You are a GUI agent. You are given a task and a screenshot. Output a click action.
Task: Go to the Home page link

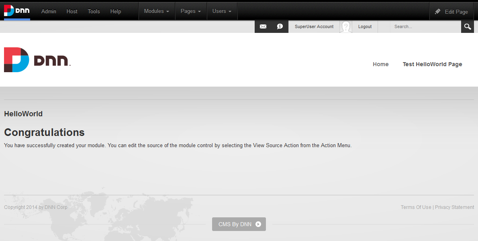click(x=380, y=64)
